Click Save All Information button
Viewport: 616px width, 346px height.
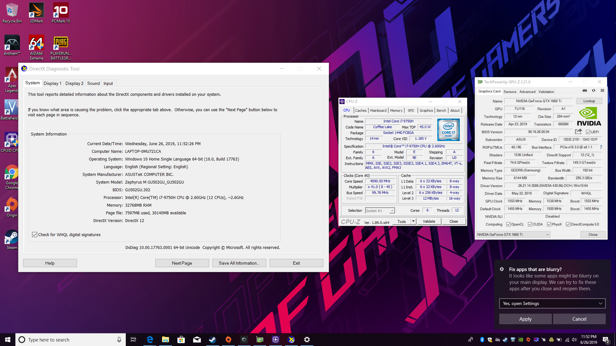tap(239, 263)
